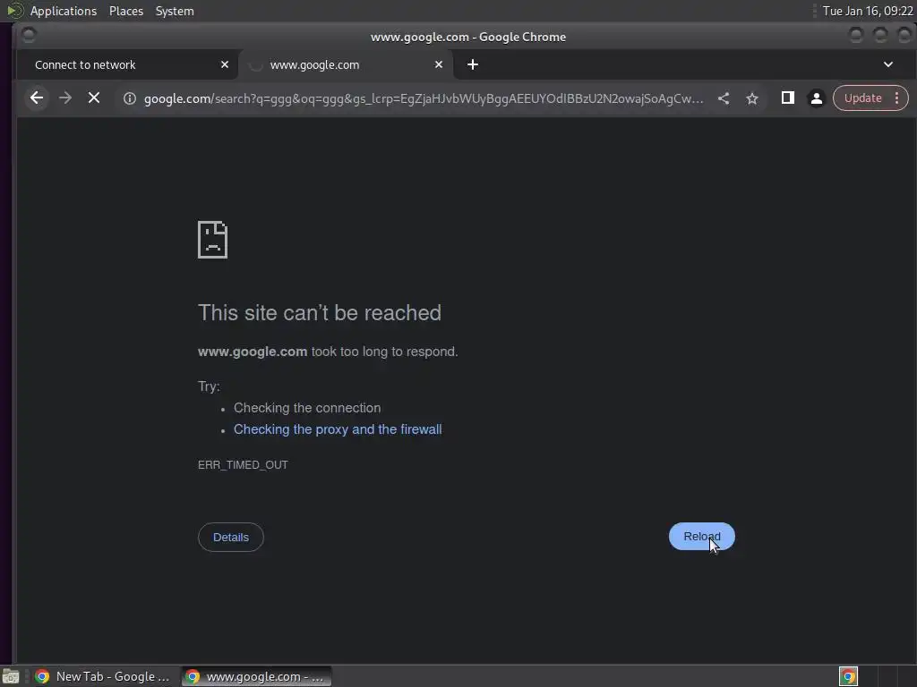Screen dimensions: 917x687
Task: Click the forward navigation arrow
Action: (x=65, y=98)
